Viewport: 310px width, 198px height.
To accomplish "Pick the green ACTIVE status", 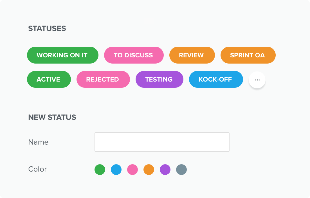I will pos(49,79).
